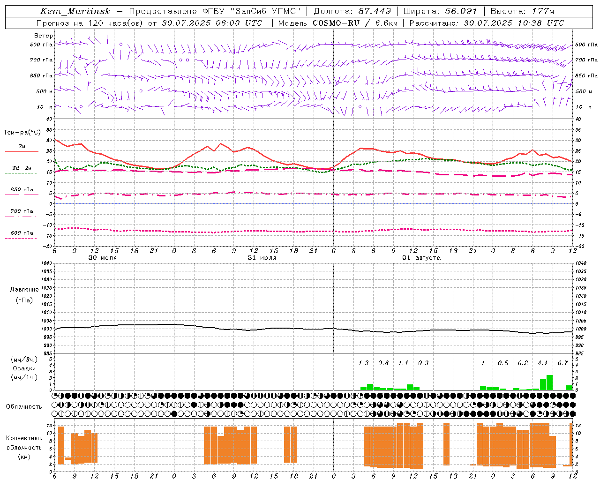
Task: Select the Осадки panel label
Action: 24,368
